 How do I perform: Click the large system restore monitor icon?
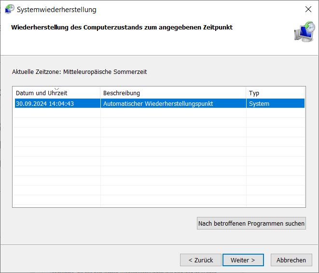305,31
